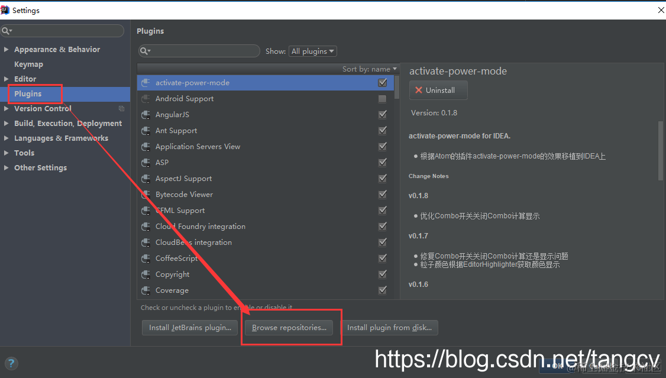Viewport: 666px width, 378px height.
Task: Click the Ant Support plugin icon
Action: point(146,131)
